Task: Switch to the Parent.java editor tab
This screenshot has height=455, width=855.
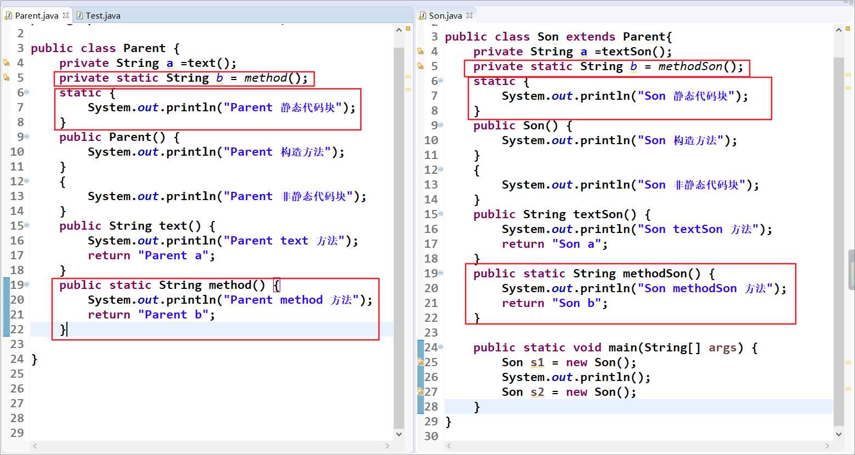Action: coord(36,15)
